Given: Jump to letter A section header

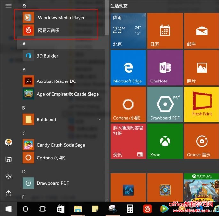Looking at the screenshot, I should coord(24,70).
